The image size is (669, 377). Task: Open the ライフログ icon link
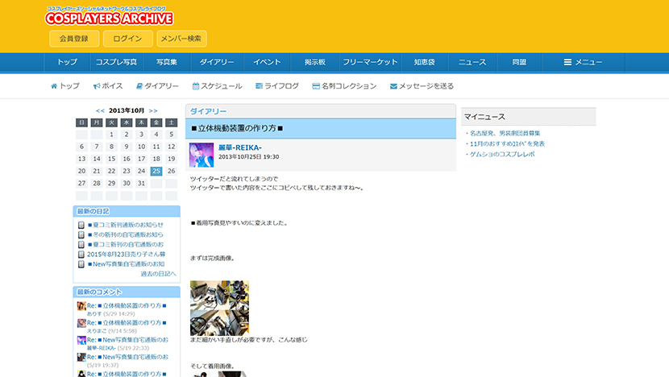[259, 86]
